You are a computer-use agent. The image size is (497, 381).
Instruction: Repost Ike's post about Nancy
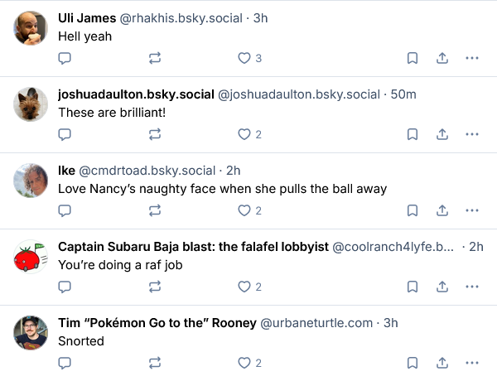pyautogui.click(x=154, y=210)
